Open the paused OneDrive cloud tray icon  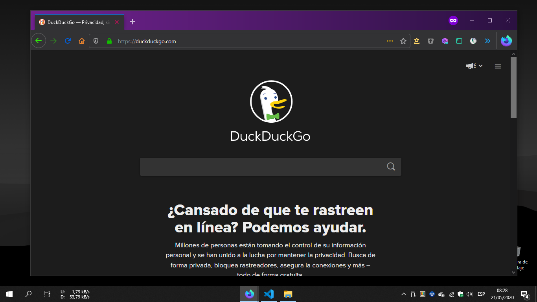(x=441, y=294)
